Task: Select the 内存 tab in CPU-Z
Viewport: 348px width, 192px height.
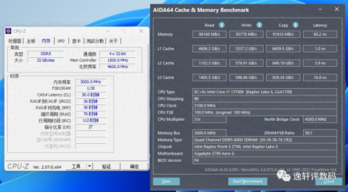Action: click(x=46, y=41)
